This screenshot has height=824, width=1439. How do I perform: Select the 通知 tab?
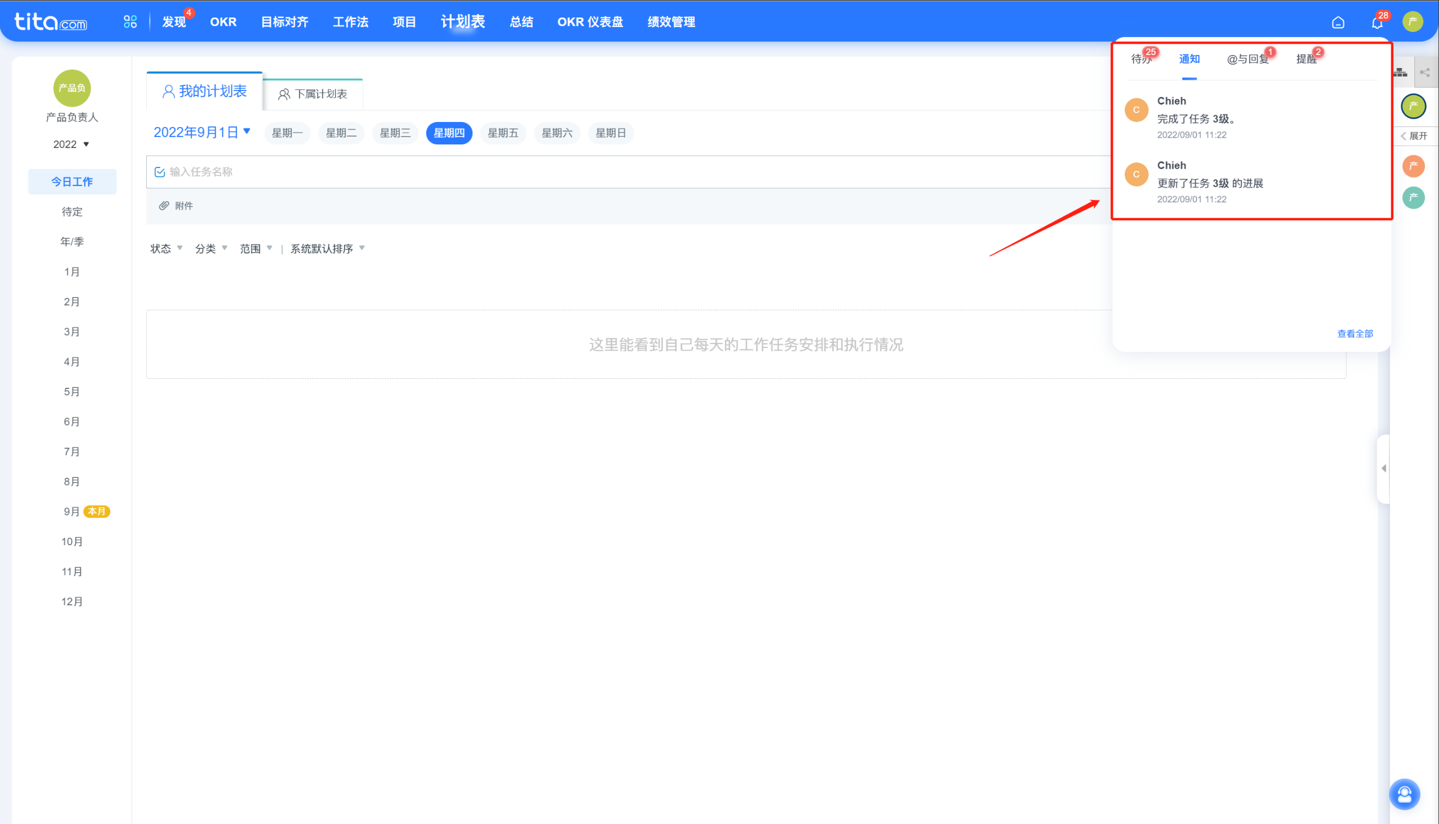tap(1189, 59)
